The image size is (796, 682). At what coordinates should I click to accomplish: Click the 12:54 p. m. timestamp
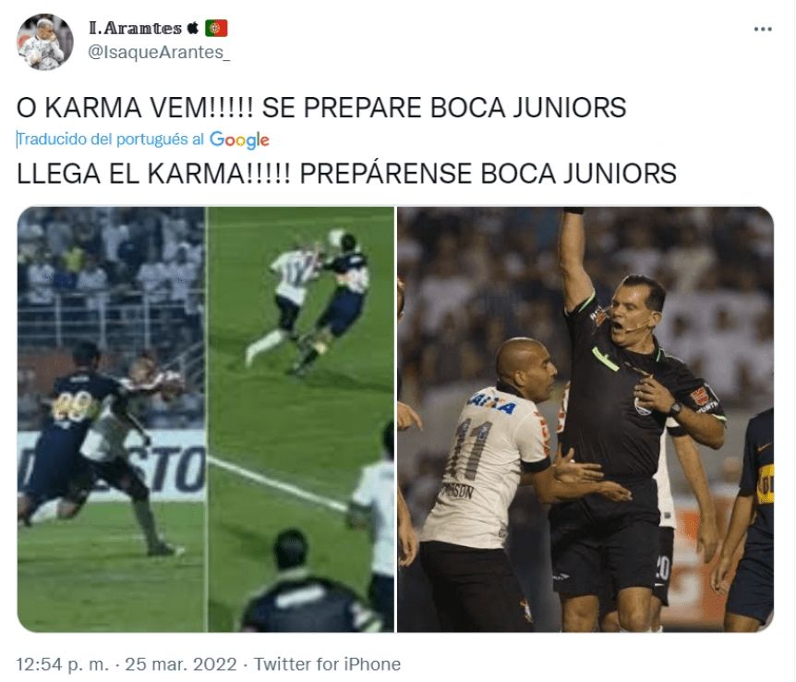point(63,664)
